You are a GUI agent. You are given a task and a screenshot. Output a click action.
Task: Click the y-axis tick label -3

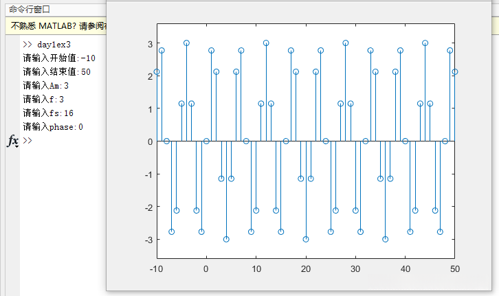[x=148, y=240]
